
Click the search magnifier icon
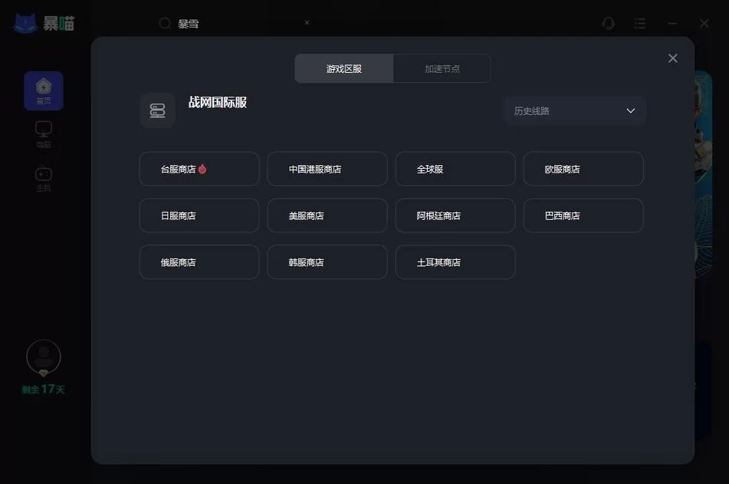(165, 23)
